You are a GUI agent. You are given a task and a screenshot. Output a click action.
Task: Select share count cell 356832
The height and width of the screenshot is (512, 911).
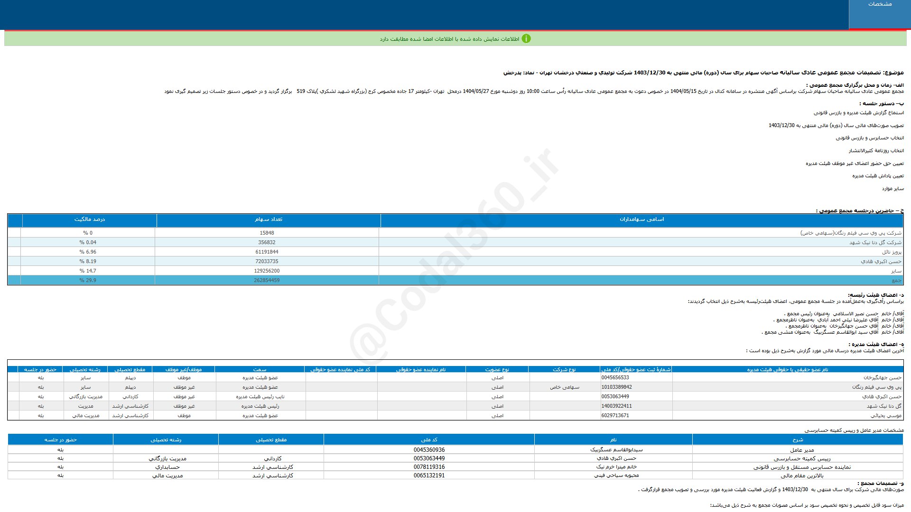267,242
